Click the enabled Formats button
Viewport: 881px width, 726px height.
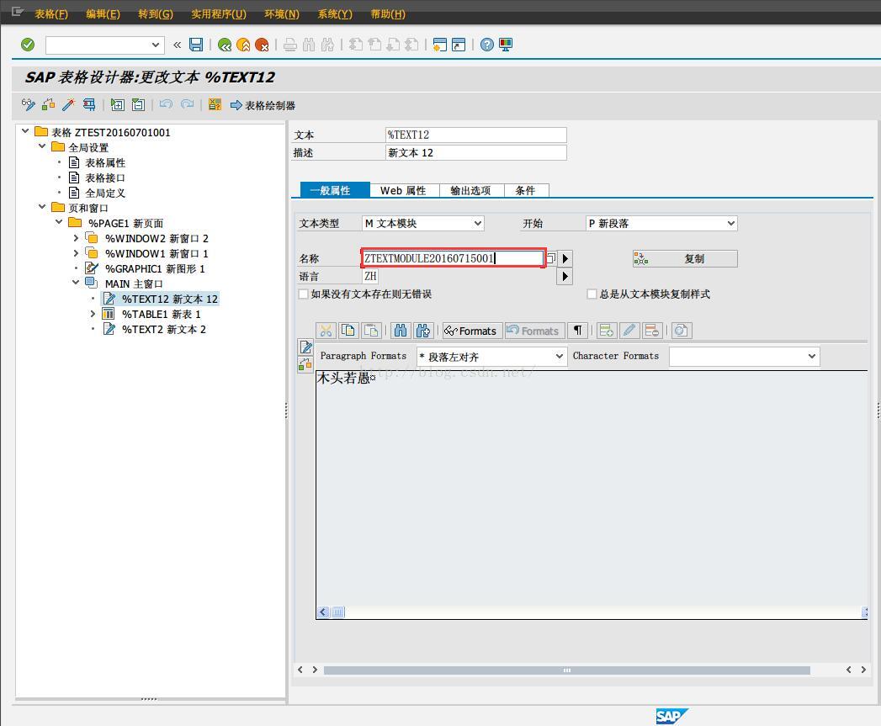[471, 331]
